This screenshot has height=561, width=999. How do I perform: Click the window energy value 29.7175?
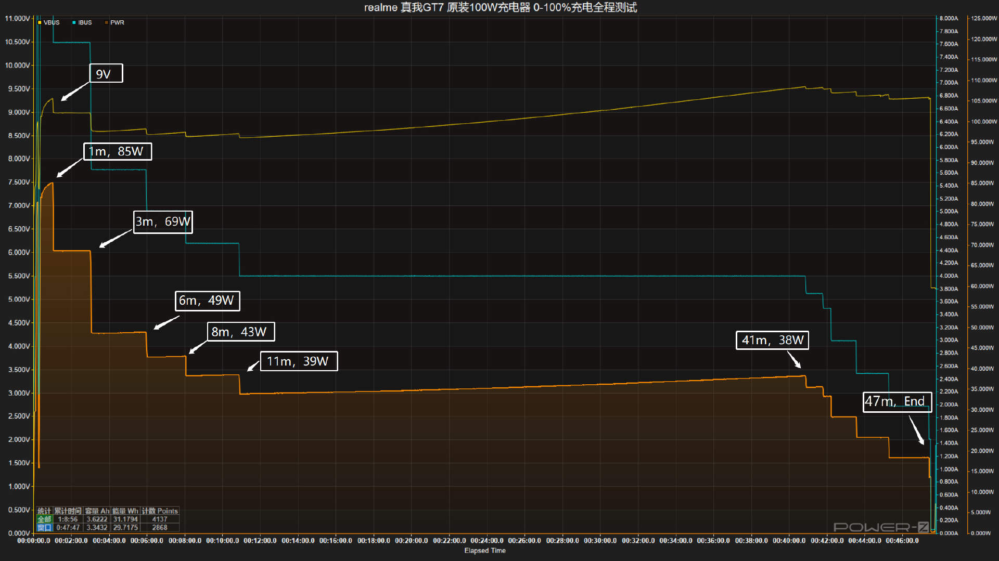coord(125,527)
